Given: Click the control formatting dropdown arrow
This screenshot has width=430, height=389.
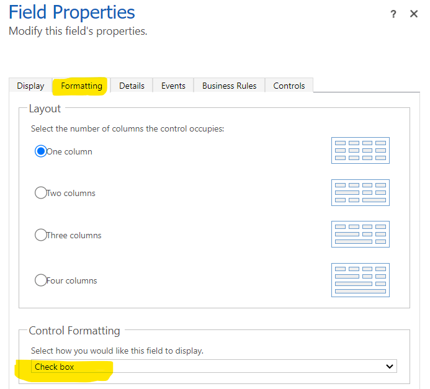Looking at the screenshot, I should [x=390, y=367].
